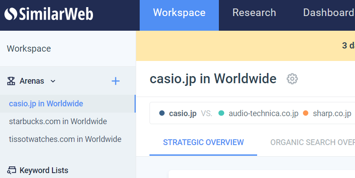Click the yellow trial notification banner
Image resolution: width=355 pixels, height=178 pixels.
pos(246,46)
